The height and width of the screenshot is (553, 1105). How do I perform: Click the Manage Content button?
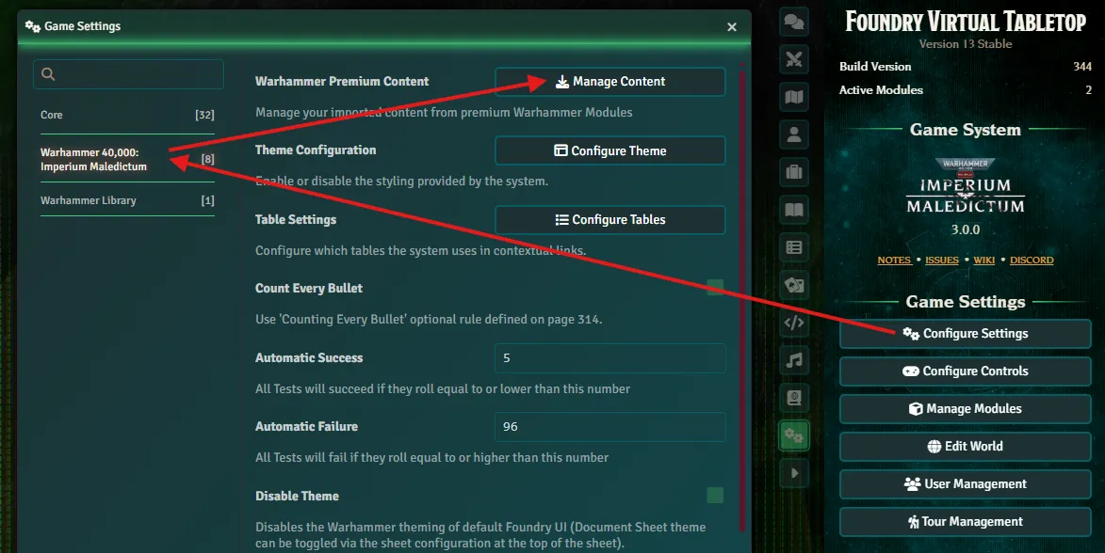click(610, 82)
